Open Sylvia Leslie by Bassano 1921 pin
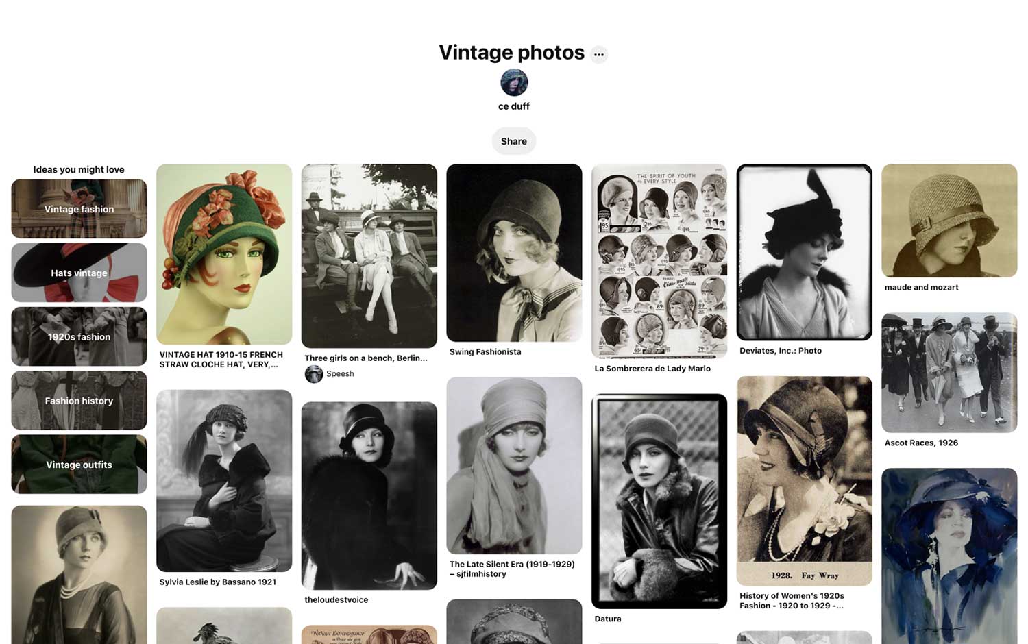This screenshot has width=1028, height=644. (x=224, y=481)
